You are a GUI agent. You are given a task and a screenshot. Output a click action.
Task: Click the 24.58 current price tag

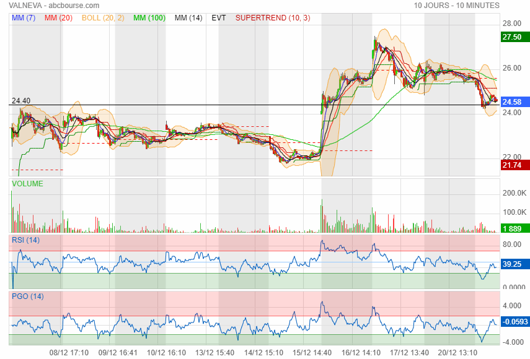[x=515, y=102]
